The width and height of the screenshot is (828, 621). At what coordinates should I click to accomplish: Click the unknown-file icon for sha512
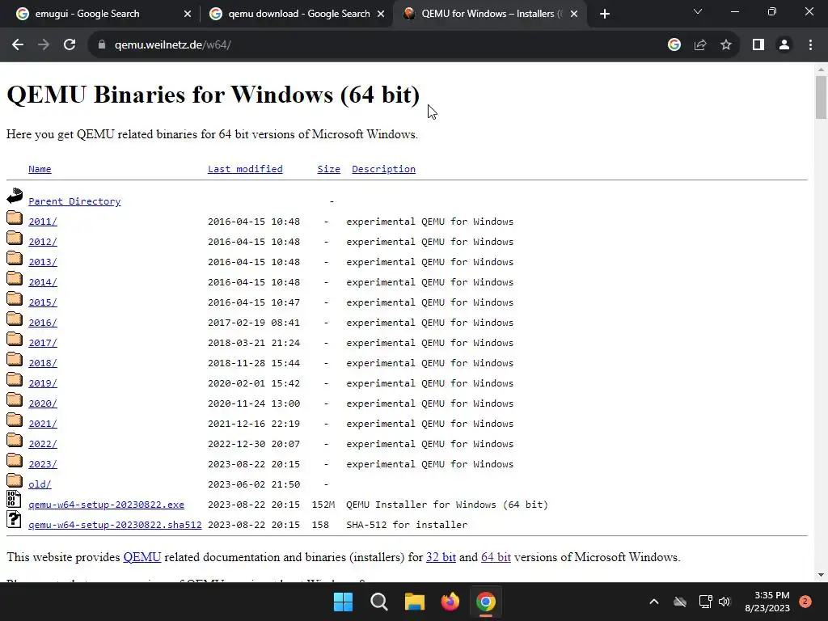pyautogui.click(x=15, y=519)
